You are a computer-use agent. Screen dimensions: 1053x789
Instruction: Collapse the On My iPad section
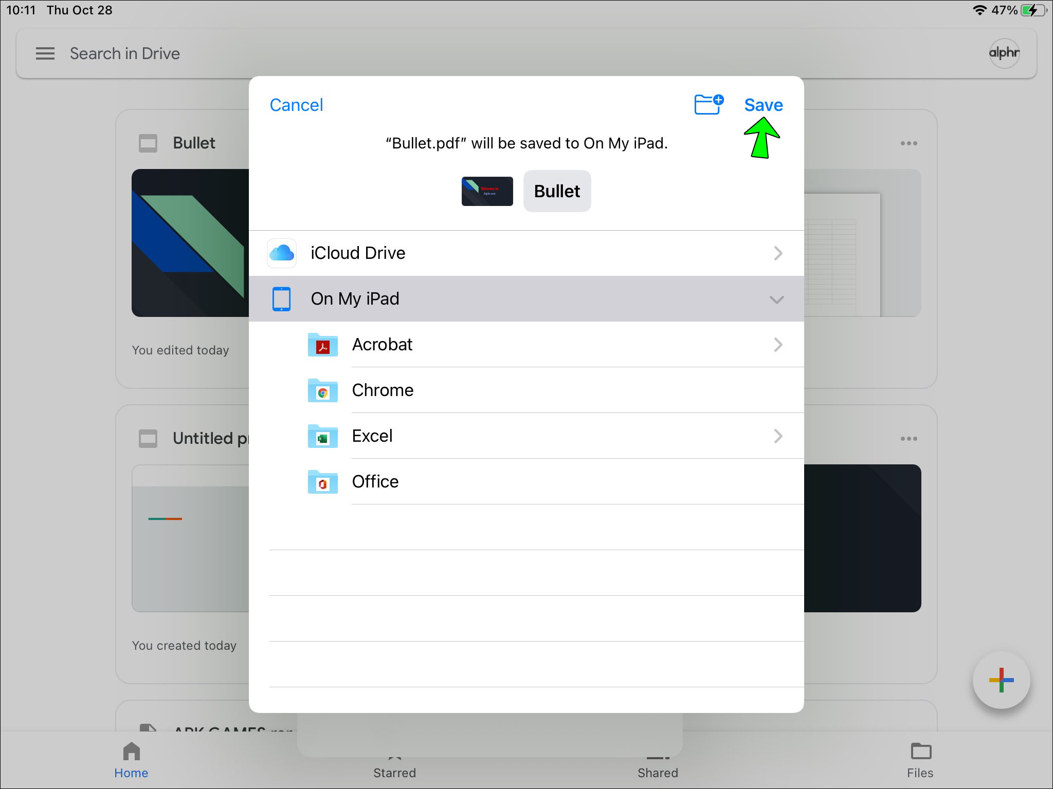(776, 299)
